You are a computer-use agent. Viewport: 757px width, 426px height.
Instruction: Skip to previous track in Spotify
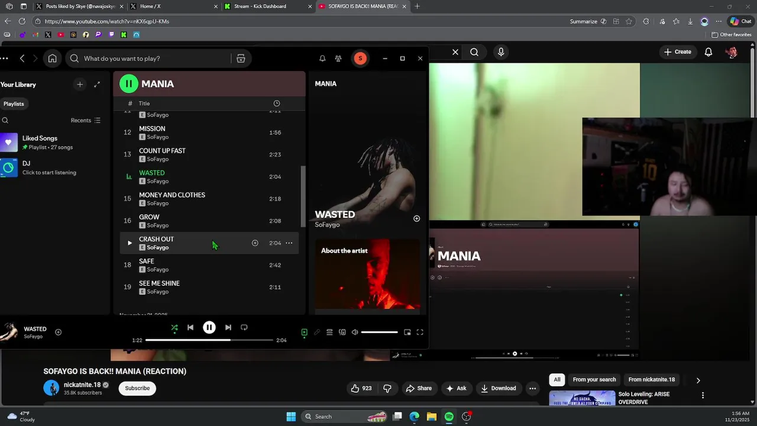190,327
